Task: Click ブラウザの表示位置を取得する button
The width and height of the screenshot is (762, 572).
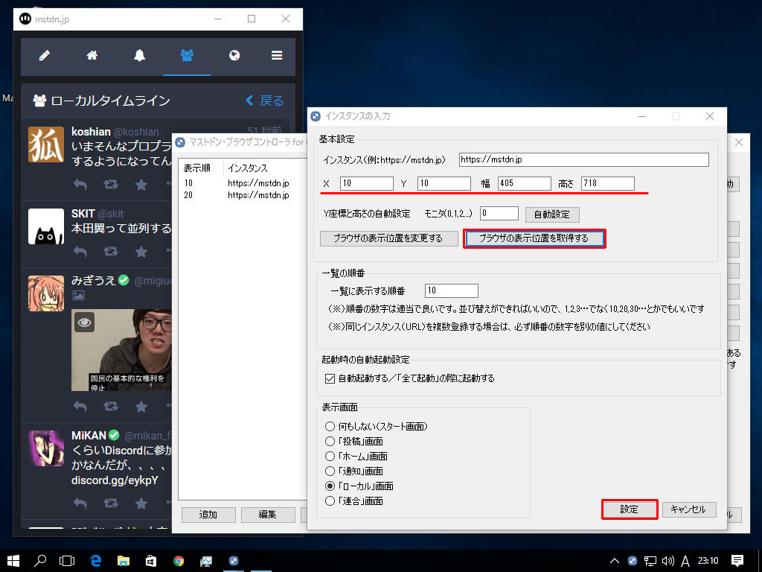Action: point(534,238)
